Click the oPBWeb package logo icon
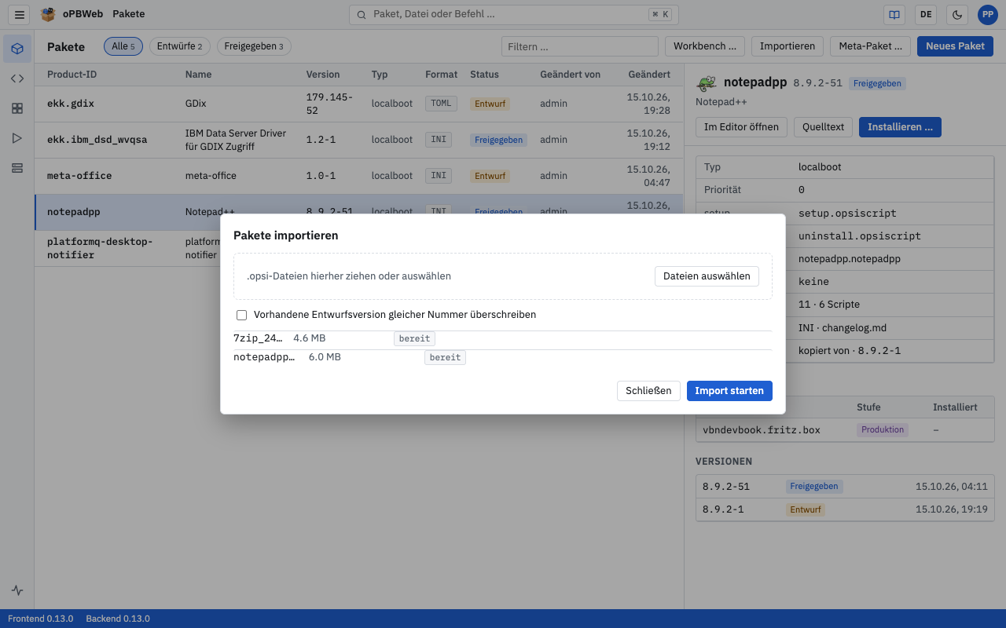1006x628 pixels. pos(48,14)
